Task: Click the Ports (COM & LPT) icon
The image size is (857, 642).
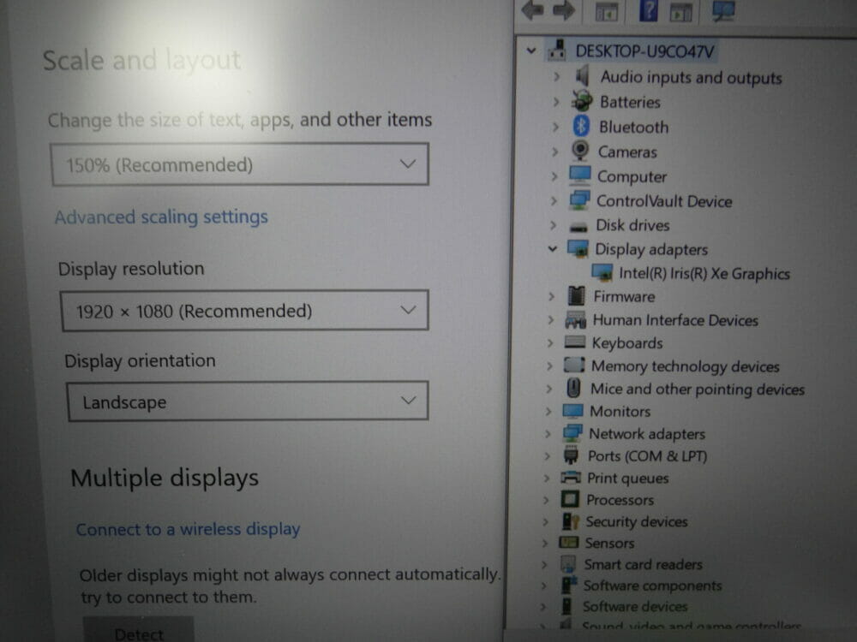Action: [x=571, y=455]
